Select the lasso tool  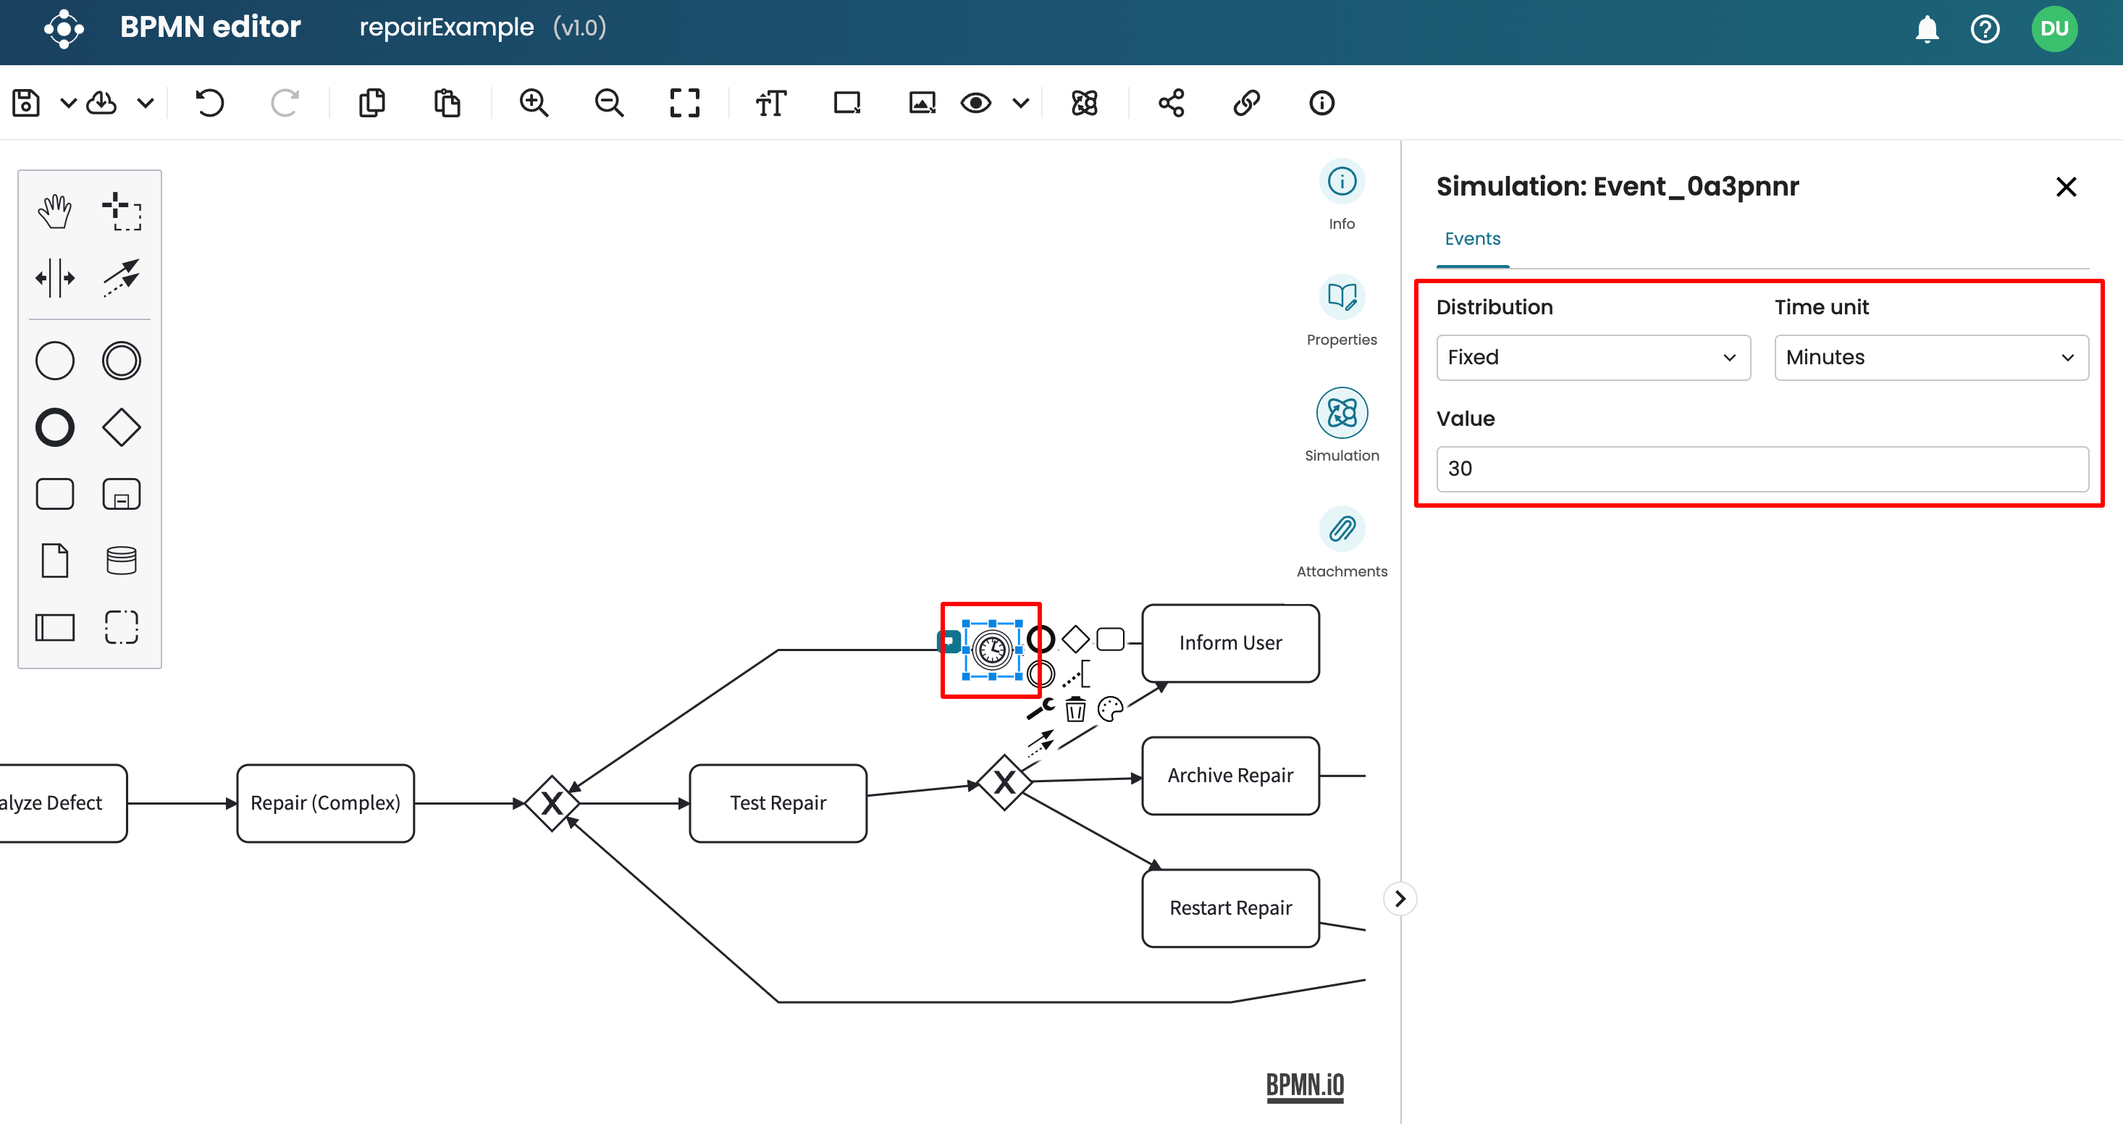pos(121,211)
